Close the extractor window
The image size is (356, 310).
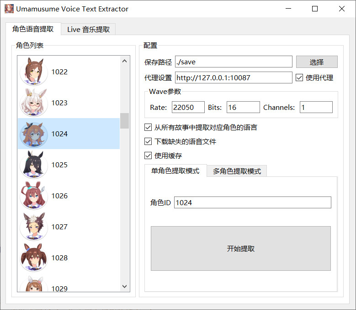click(342, 9)
